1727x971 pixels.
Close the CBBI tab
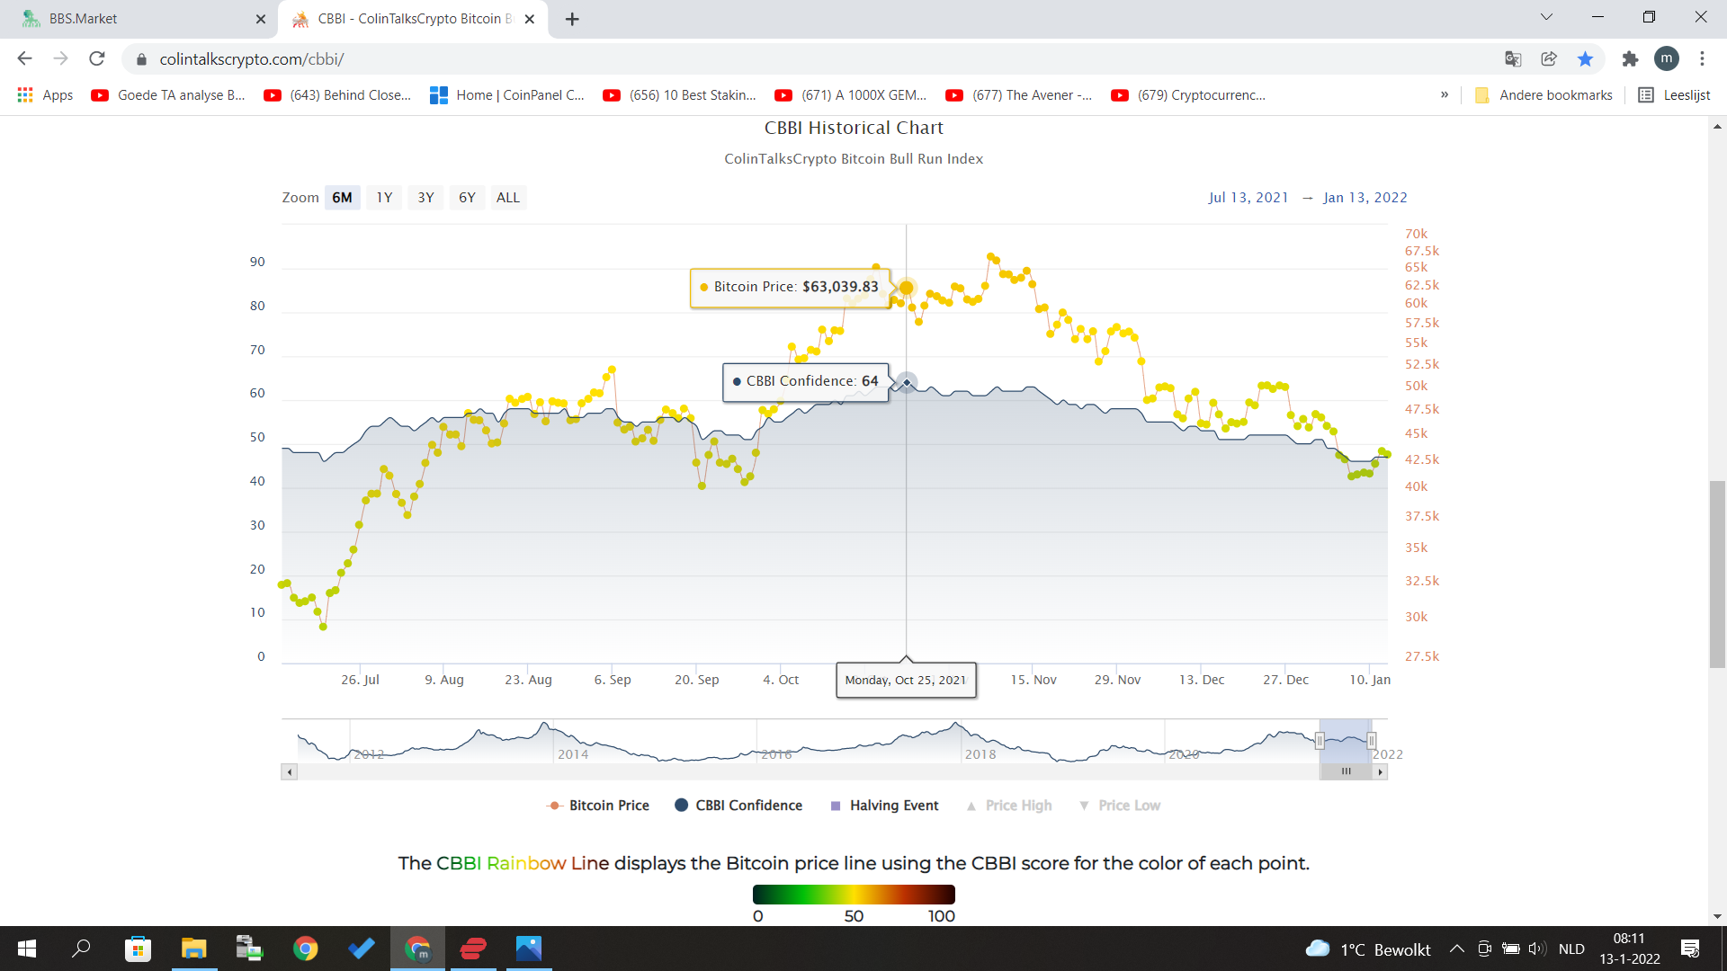tap(530, 19)
